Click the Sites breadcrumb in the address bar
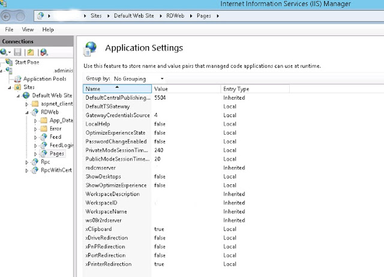The image size is (384, 277). pos(96,16)
